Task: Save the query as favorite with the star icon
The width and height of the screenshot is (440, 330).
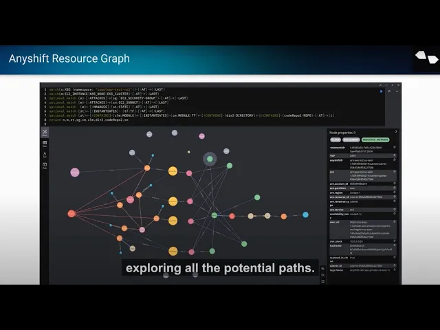Action: point(389,91)
